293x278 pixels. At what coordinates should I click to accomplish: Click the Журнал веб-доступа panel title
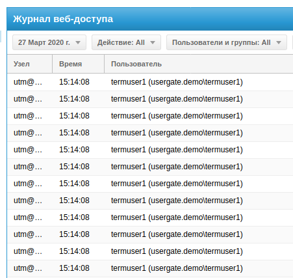tap(63, 19)
